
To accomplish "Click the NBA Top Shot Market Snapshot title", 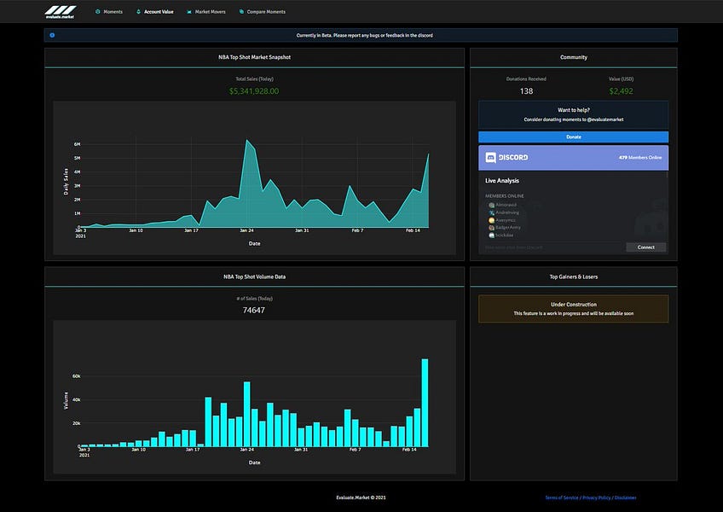I will (255, 57).
